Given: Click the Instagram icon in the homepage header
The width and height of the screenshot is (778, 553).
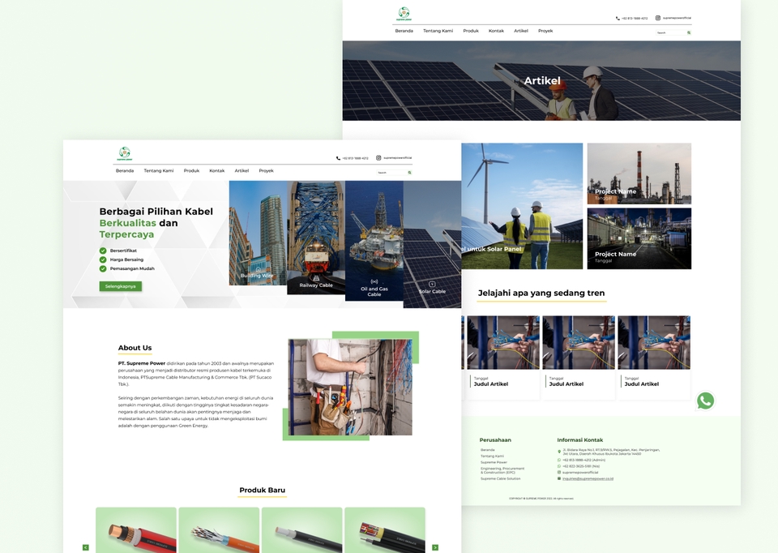Looking at the screenshot, I should coord(378,158).
